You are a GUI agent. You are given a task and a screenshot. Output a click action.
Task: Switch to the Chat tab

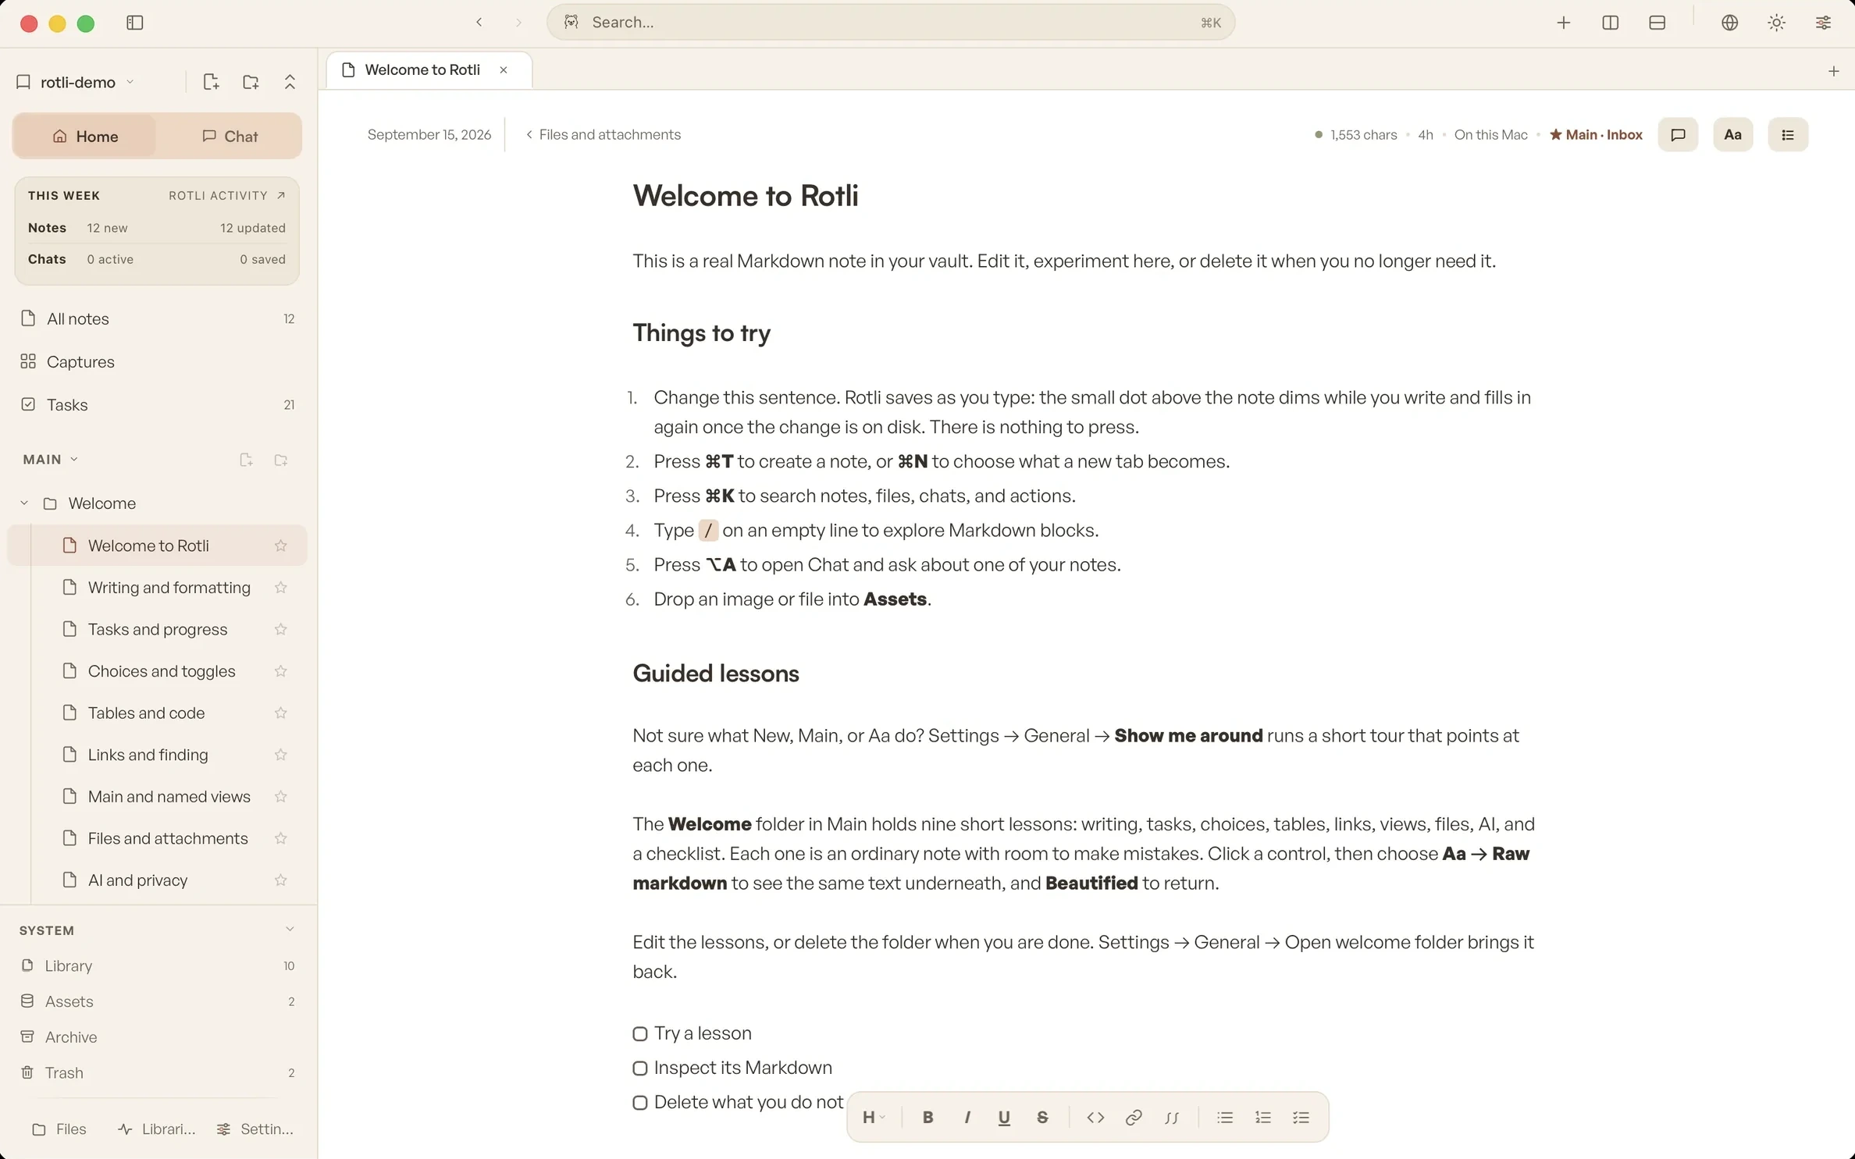pyautogui.click(x=229, y=136)
